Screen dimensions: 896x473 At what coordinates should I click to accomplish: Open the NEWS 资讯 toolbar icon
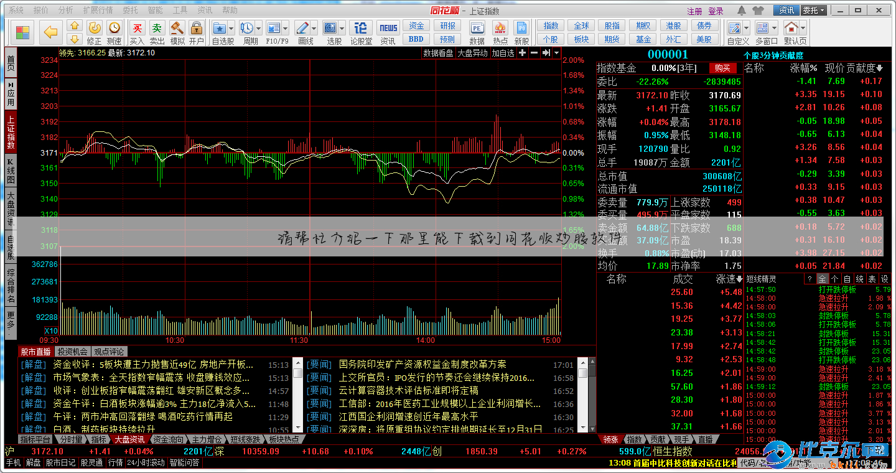388,28
